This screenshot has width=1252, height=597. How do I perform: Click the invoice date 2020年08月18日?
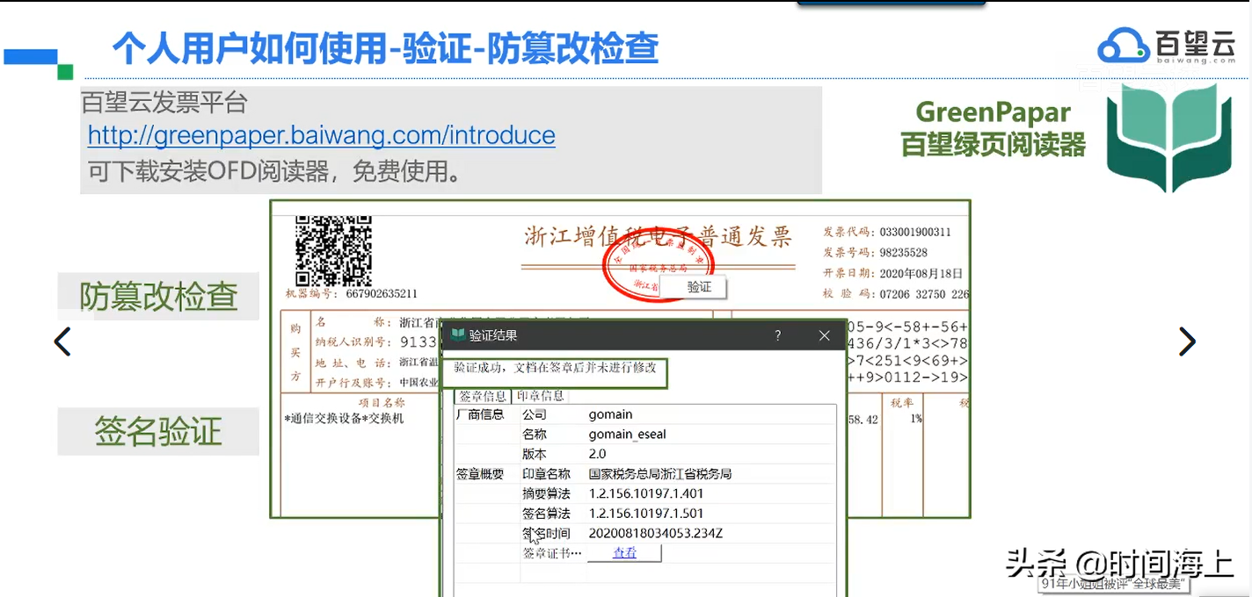click(921, 273)
